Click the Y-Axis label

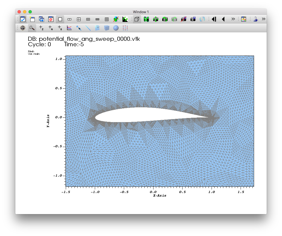click(48, 121)
